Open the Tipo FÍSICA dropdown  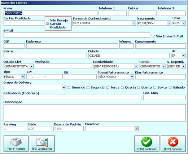coord(22,77)
